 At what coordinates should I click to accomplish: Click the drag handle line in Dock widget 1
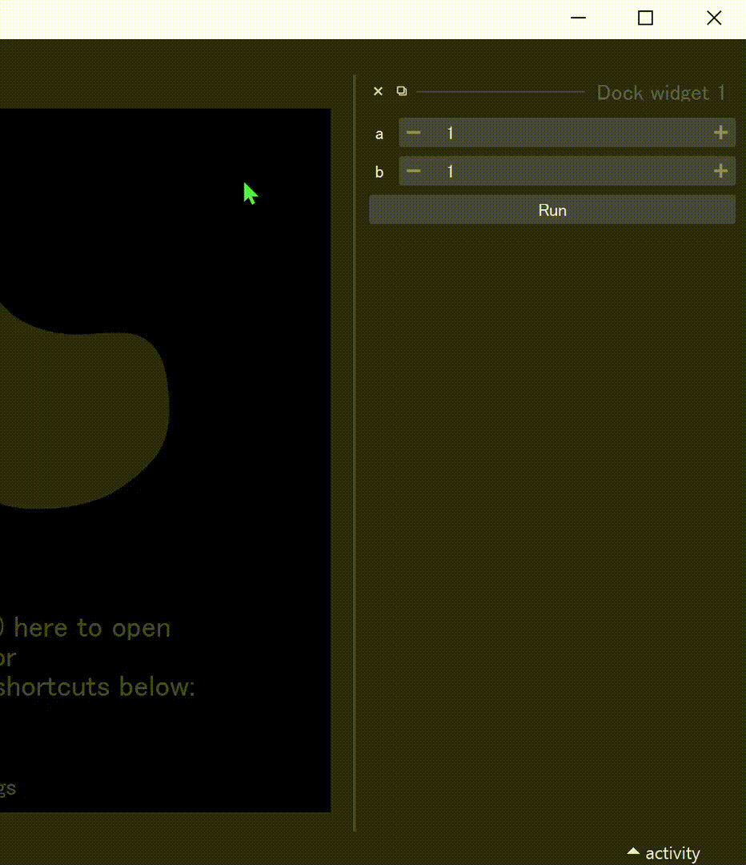tap(500, 91)
